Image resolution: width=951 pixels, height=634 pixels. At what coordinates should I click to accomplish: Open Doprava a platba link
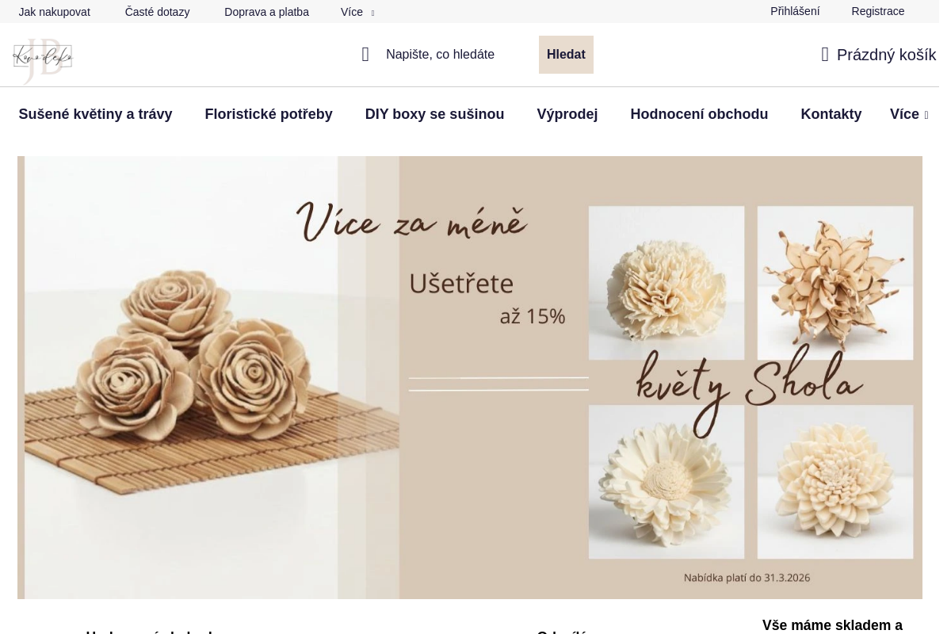tap(266, 12)
